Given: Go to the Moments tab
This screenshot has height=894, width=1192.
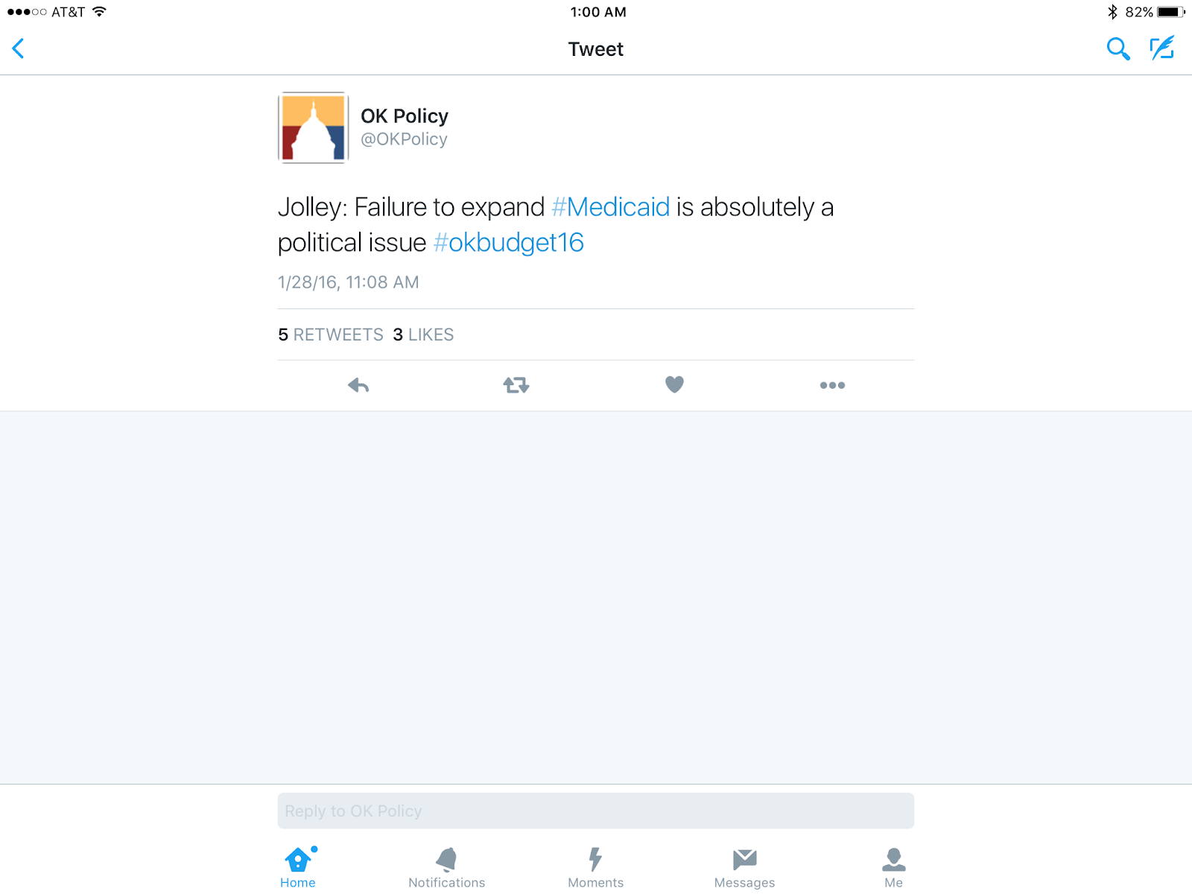Looking at the screenshot, I should [595, 868].
